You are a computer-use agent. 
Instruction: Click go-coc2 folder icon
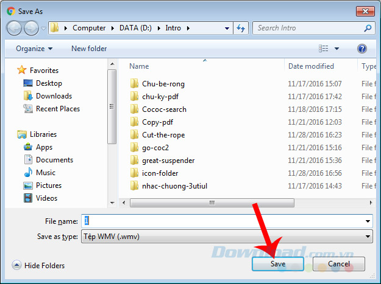(x=134, y=148)
